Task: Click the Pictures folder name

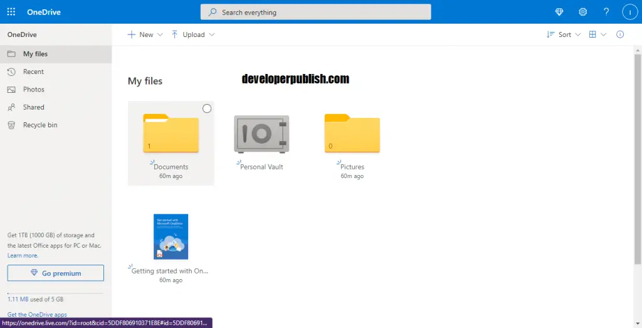Action: 352,167
